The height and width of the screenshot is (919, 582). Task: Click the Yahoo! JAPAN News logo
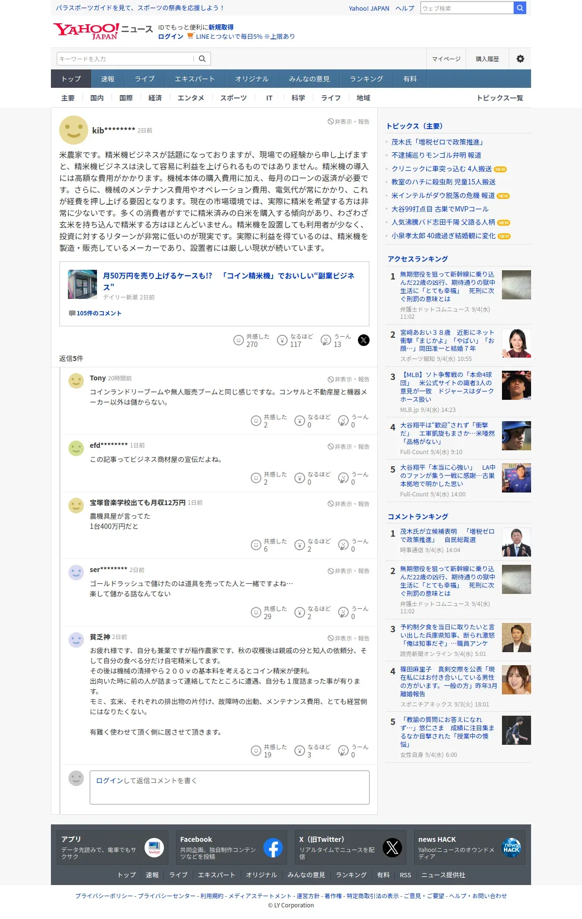tap(103, 31)
